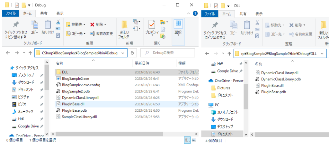Click refresh button beside Debug address bar
This screenshot has height=149, width=329.
132,53
